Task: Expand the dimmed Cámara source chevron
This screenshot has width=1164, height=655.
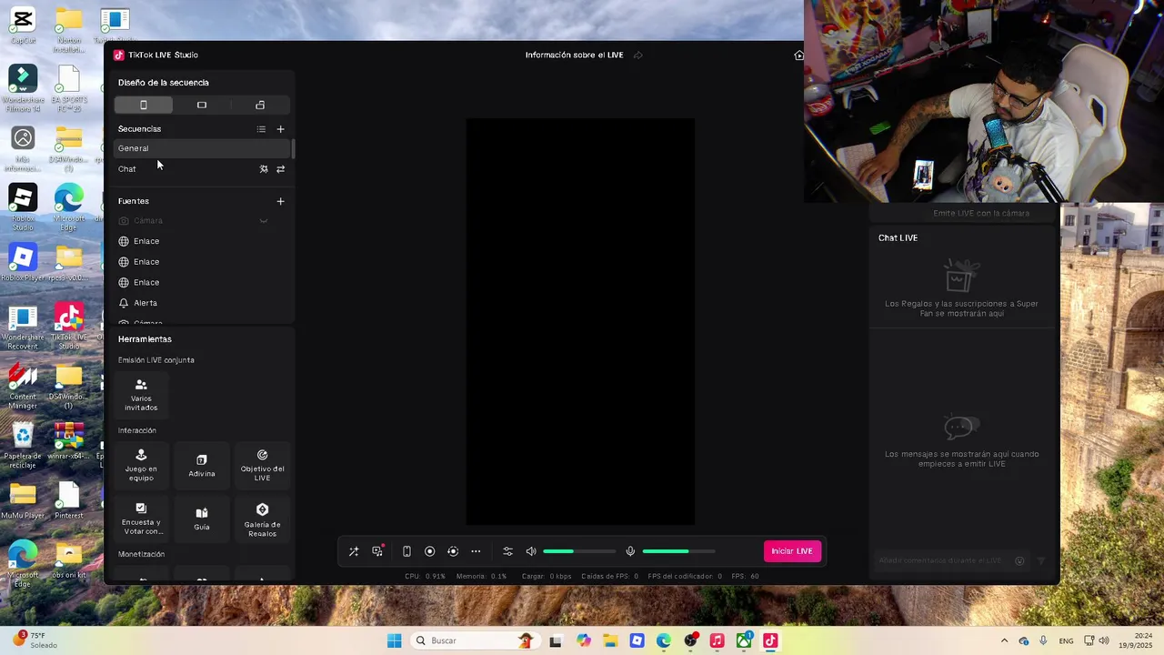Action: (264, 221)
